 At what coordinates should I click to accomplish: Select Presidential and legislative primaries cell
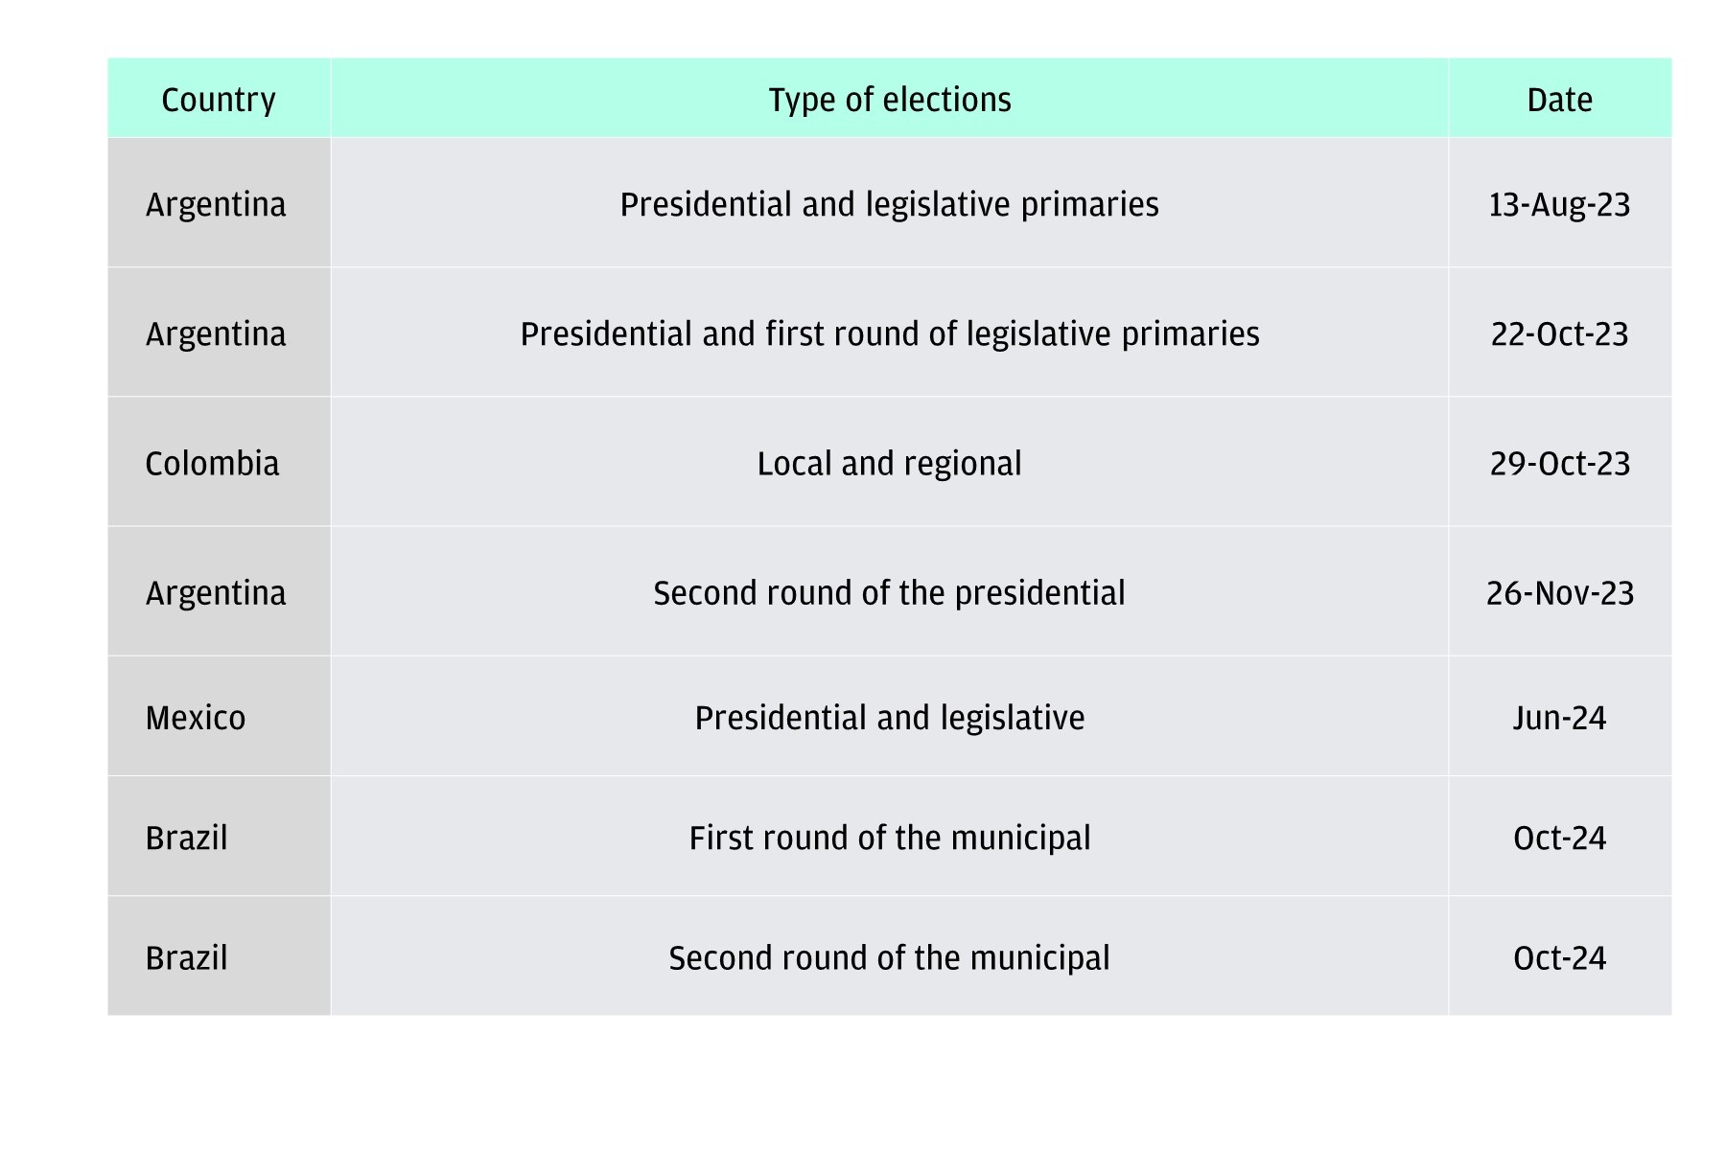click(889, 202)
